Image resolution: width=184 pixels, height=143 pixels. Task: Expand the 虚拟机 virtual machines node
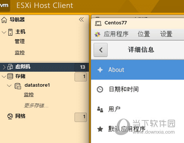pos(4,67)
